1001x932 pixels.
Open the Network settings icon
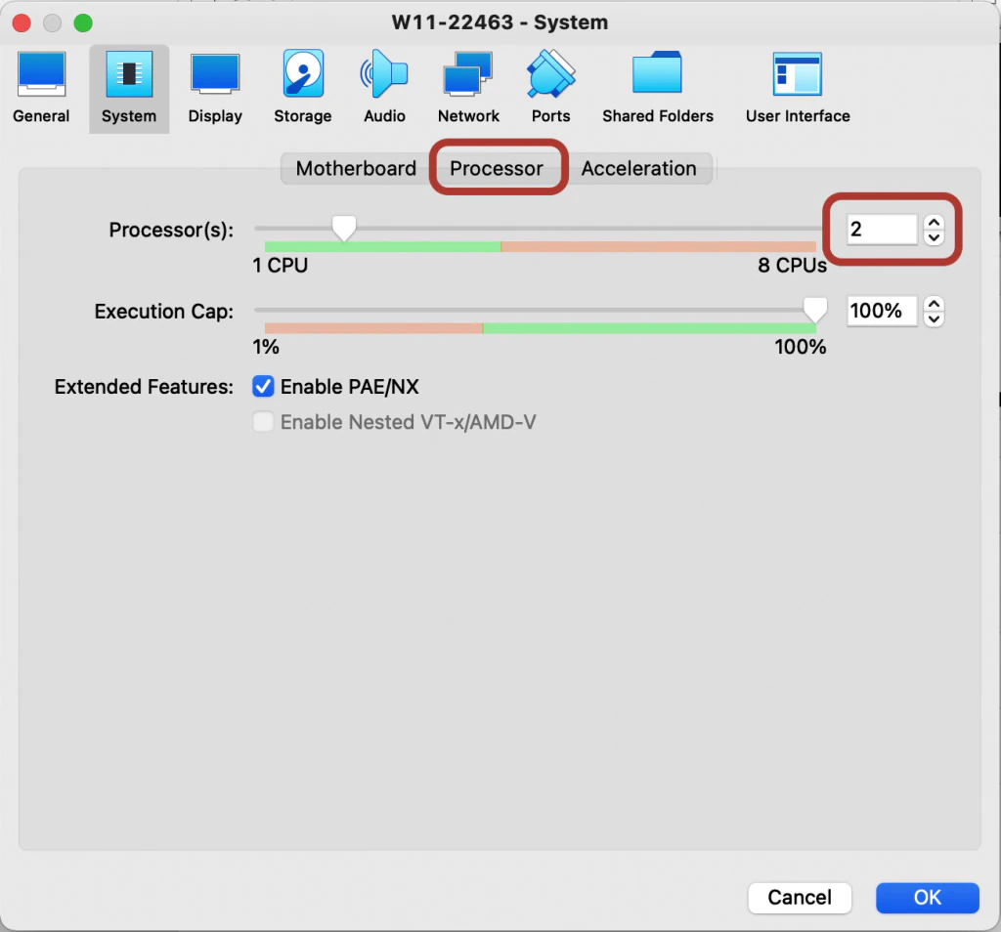[x=468, y=87]
